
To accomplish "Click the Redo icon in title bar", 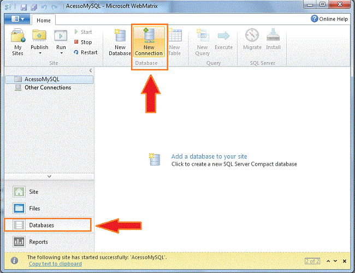I will [x=54, y=7].
